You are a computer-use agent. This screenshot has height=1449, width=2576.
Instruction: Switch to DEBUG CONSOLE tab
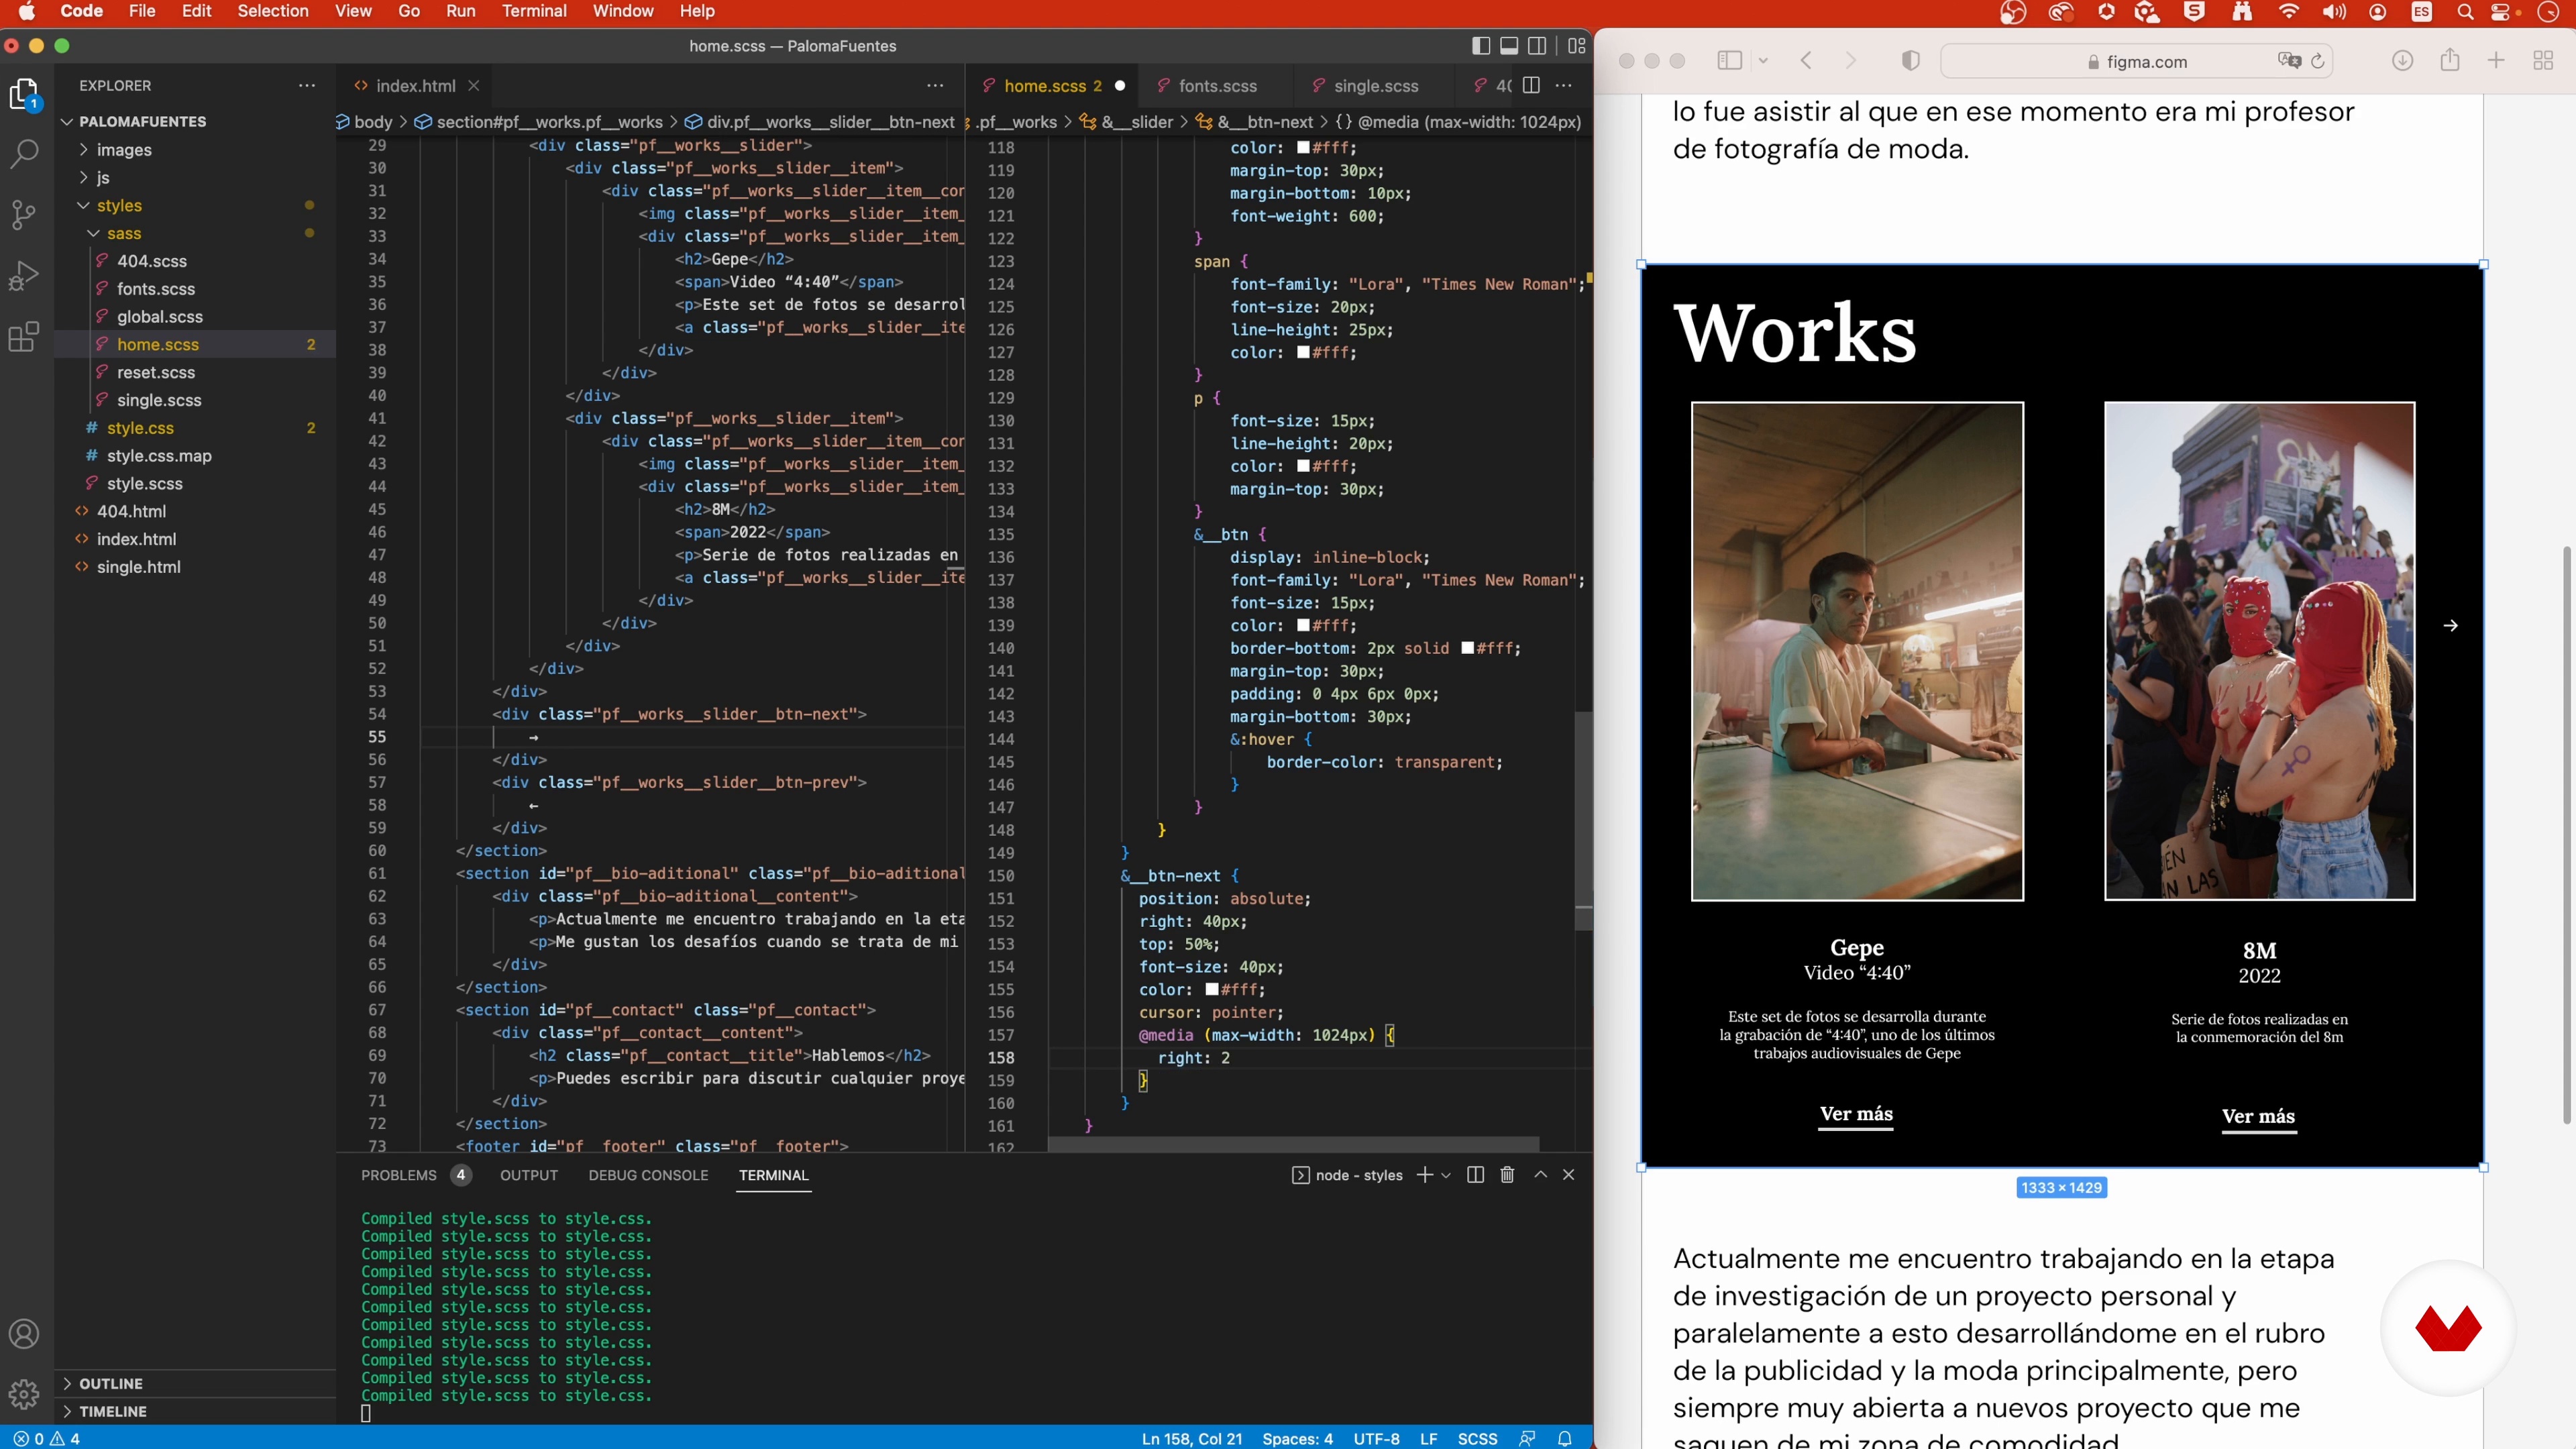pos(648,1175)
